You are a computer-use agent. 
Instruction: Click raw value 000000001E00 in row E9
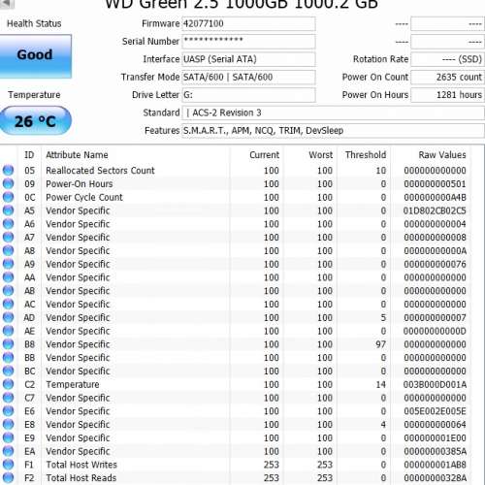tap(435, 437)
